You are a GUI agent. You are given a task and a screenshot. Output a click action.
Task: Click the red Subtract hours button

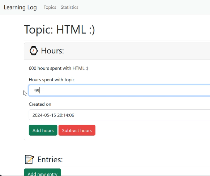click(x=77, y=130)
